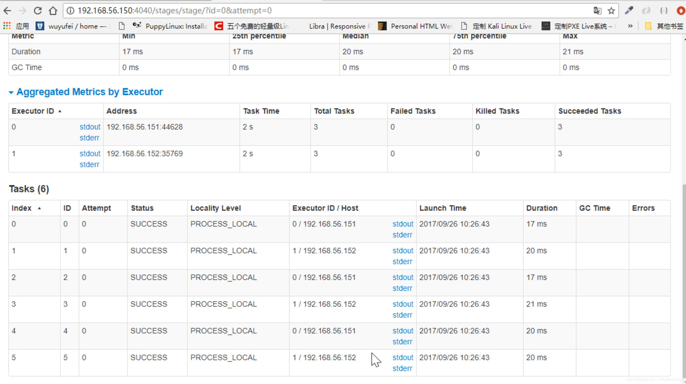This screenshot has width=686, height=384.
Task: Open stderr for task index 0
Action: (x=402, y=235)
